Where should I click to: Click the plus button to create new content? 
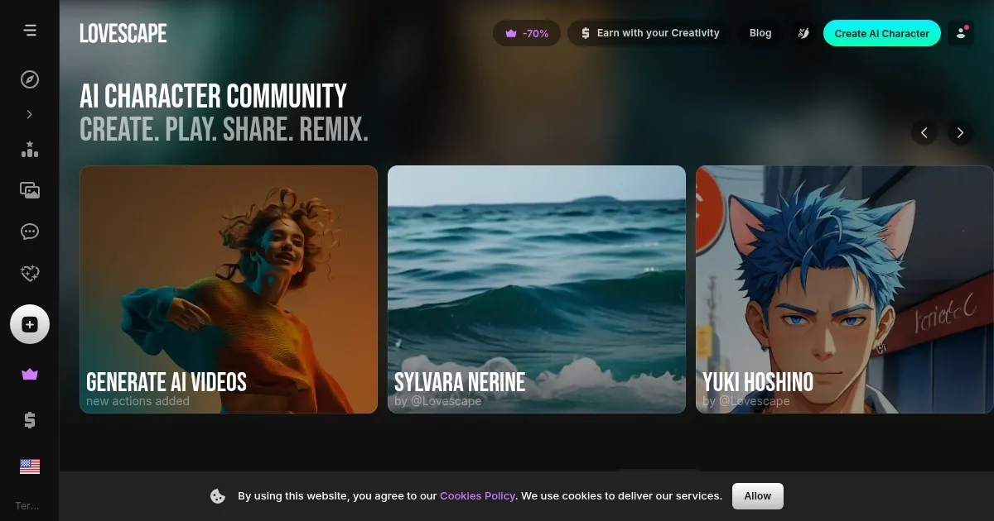[x=30, y=324]
